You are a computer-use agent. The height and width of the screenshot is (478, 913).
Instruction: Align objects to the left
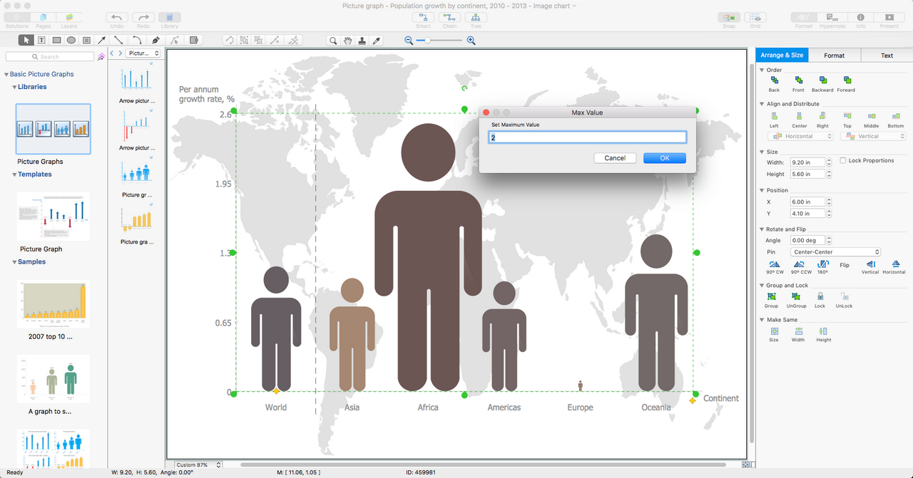(774, 116)
